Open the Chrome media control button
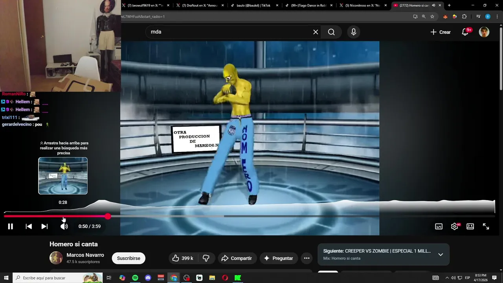The image size is (503, 283). (x=478, y=17)
